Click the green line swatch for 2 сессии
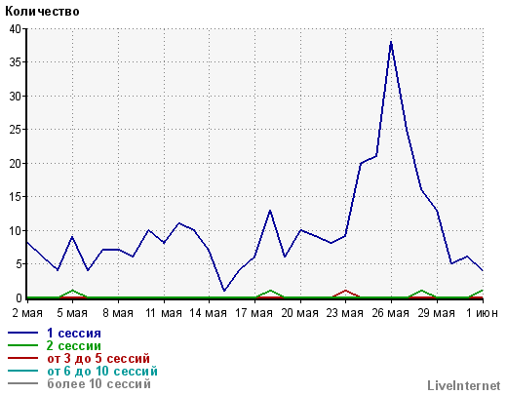The image size is (507, 395). 22,345
